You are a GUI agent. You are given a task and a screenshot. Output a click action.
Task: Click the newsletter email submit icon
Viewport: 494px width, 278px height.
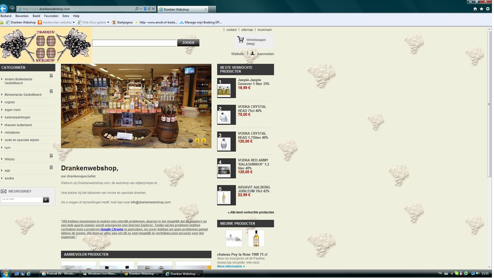pos(46,200)
